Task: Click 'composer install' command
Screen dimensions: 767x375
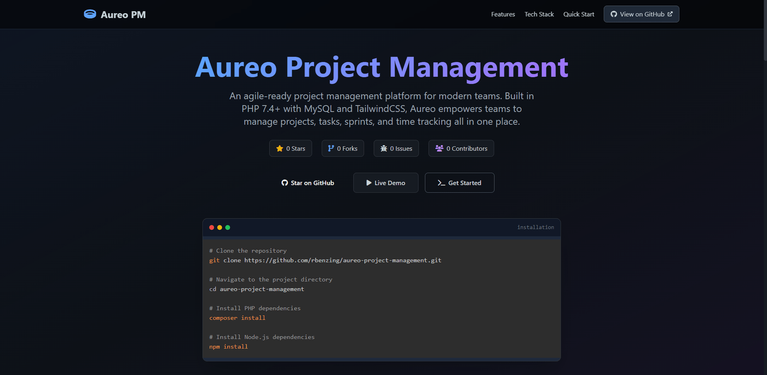Action: click(237, 318)
